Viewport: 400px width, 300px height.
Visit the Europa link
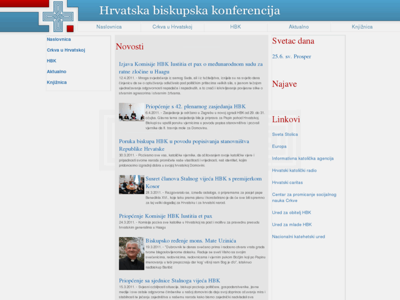[279, 146]
